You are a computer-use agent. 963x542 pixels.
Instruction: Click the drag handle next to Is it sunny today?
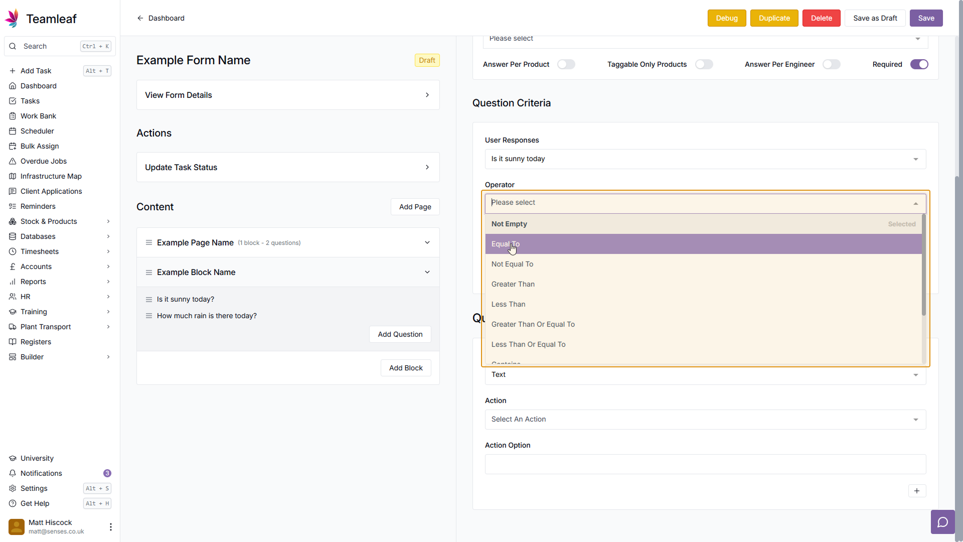149,300
